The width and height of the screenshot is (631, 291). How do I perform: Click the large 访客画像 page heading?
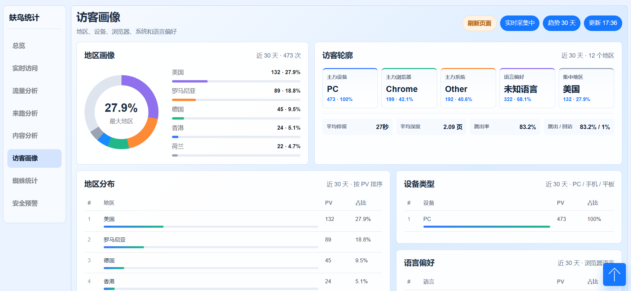pos(98,17)
